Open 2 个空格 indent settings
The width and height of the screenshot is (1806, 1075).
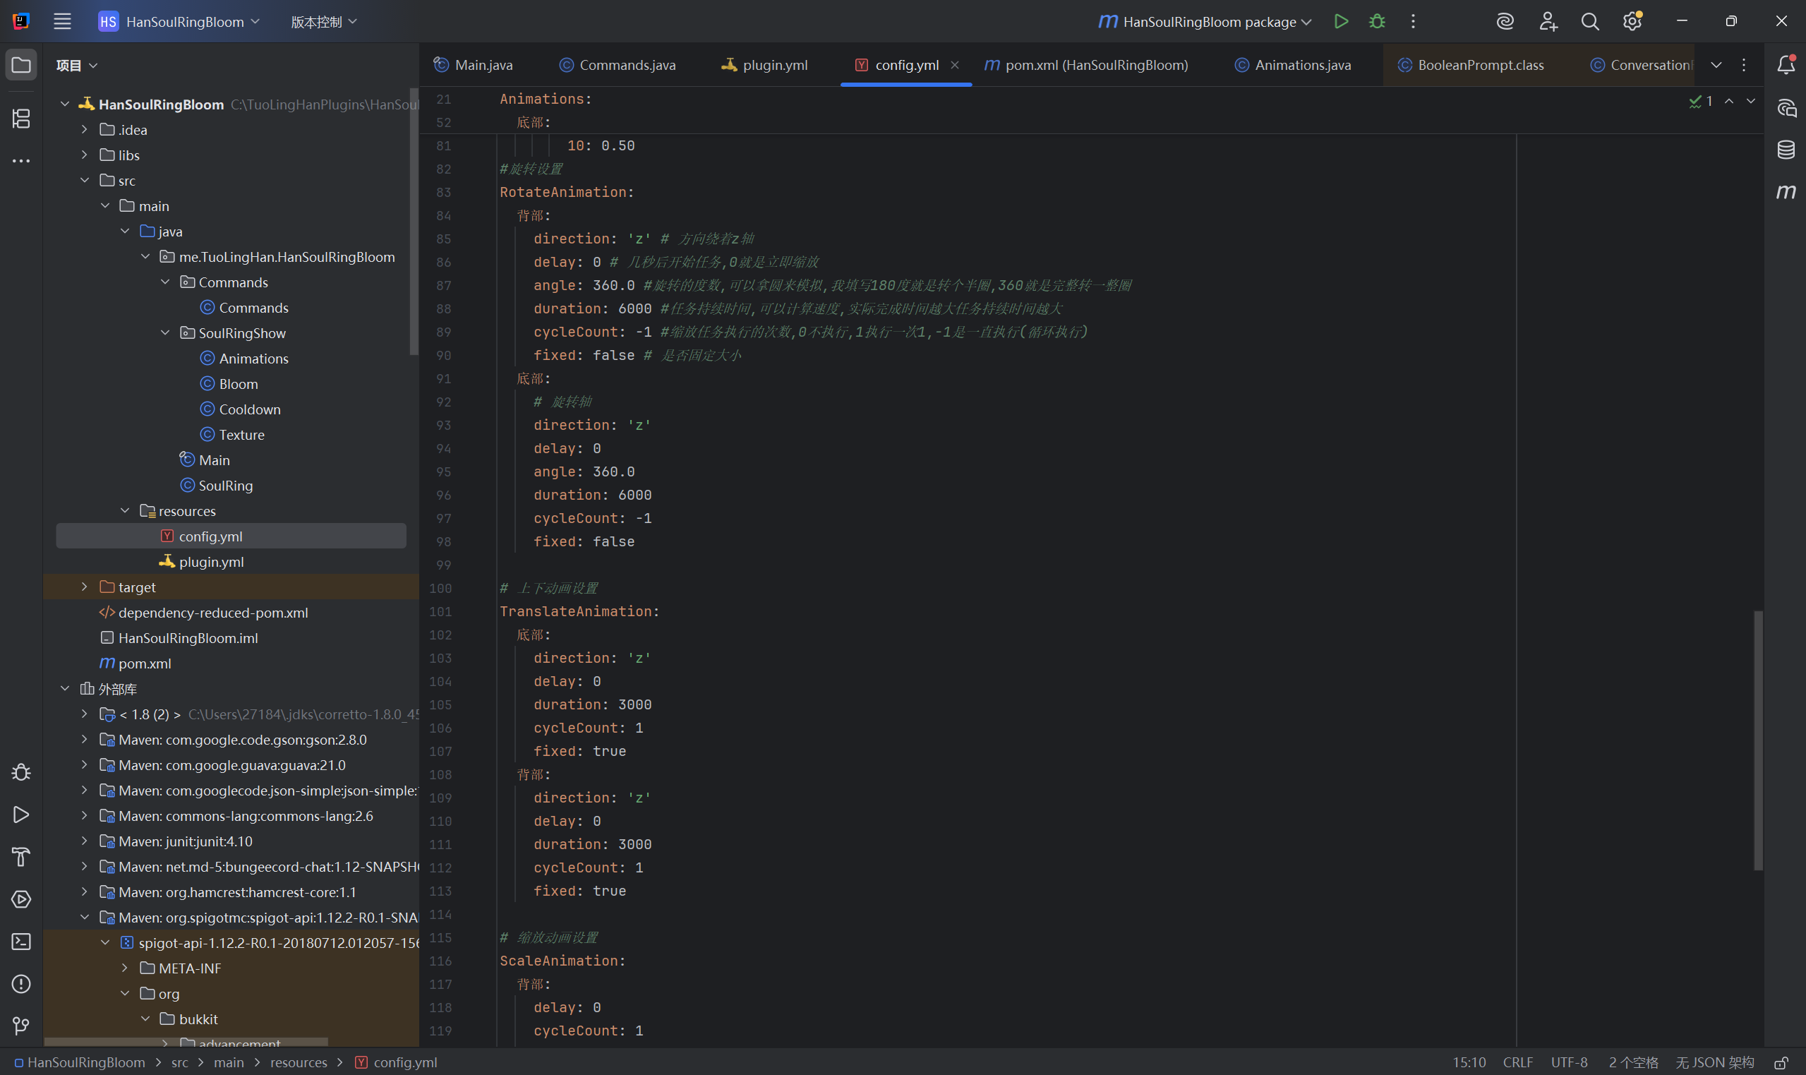tap(1633, 1063)
